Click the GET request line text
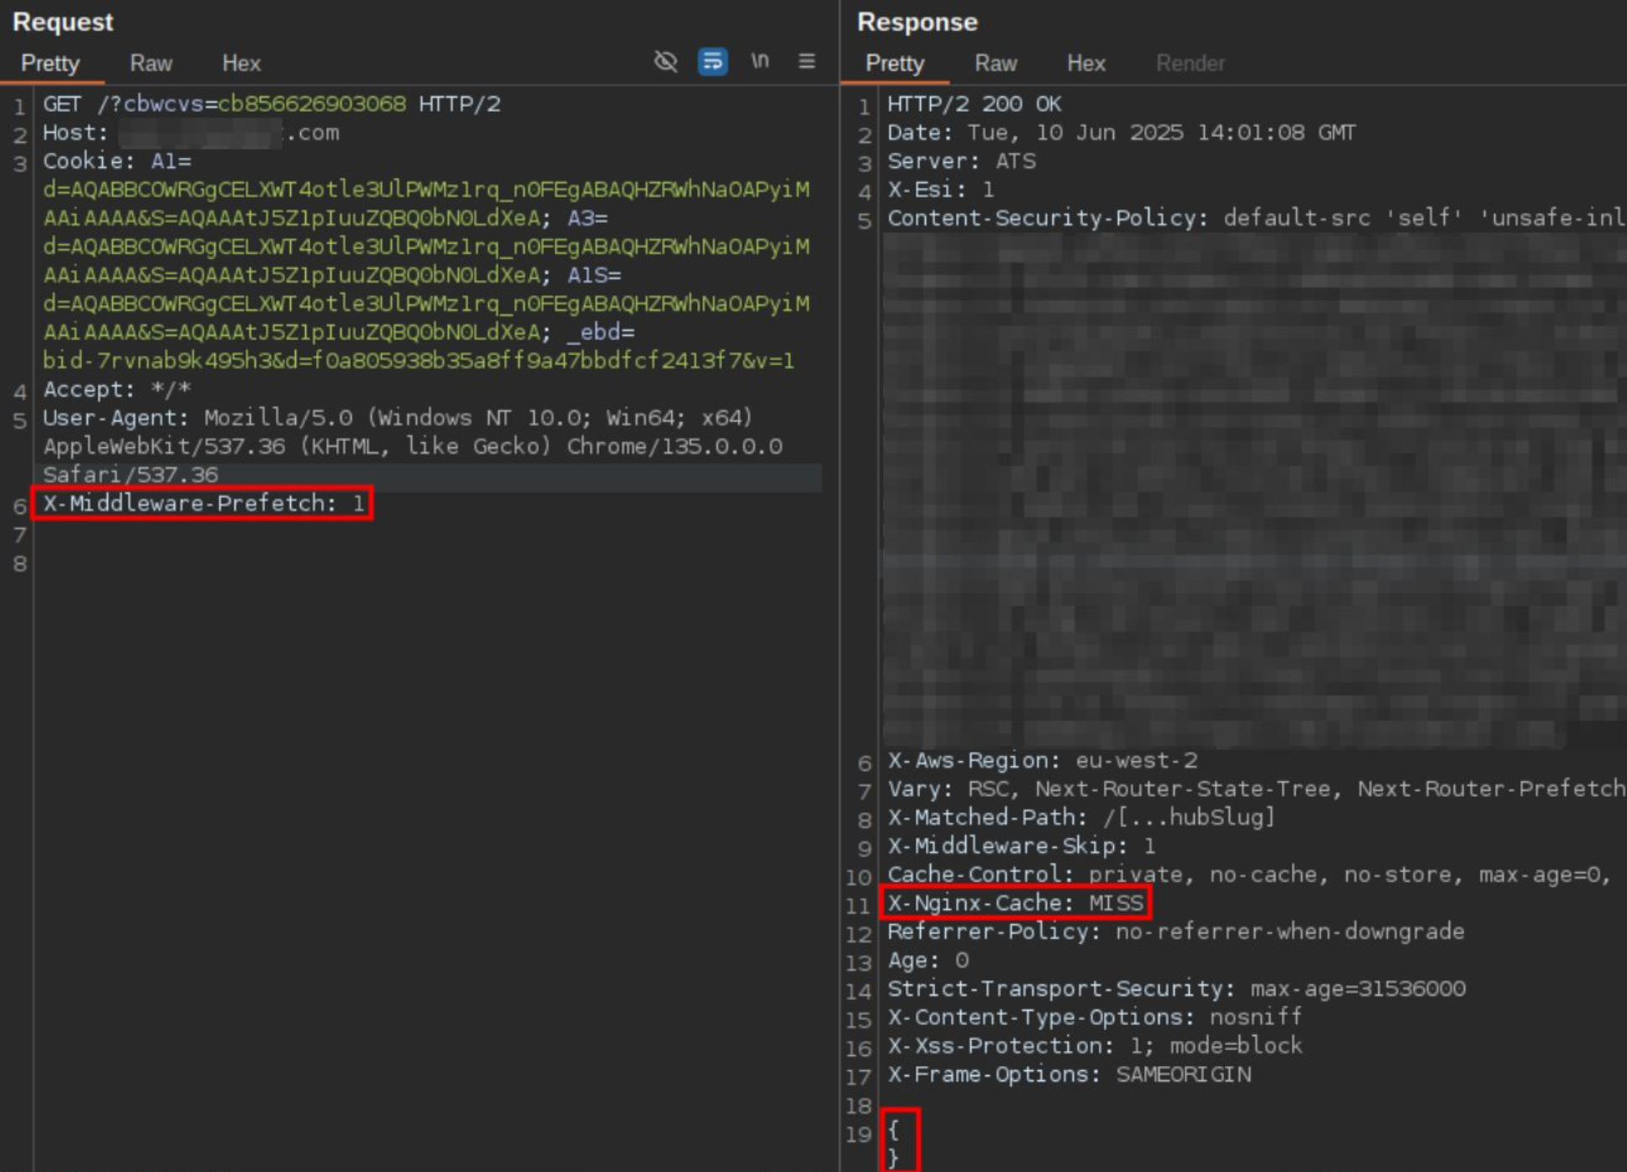Image resolution: width=1627 pixels, height=1172 pixels. [x=272, y=104]
